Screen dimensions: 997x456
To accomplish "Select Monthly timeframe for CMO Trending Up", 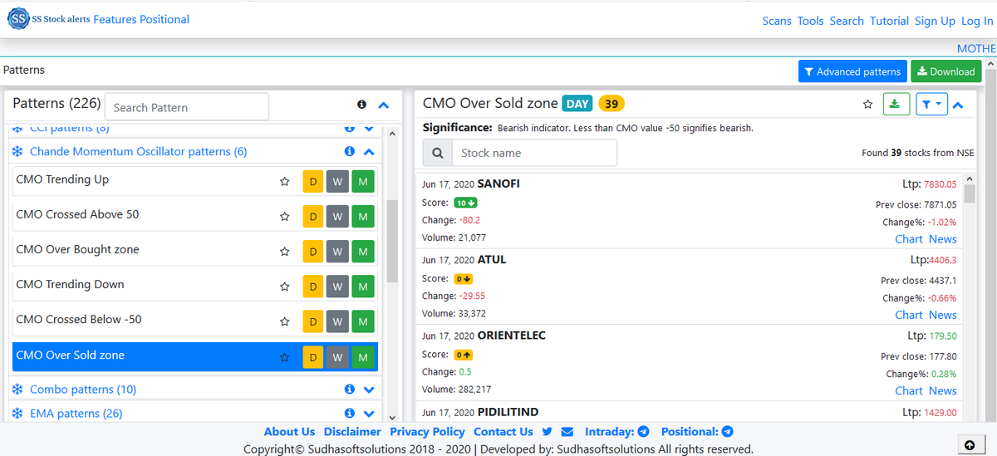I will point(362,182).
